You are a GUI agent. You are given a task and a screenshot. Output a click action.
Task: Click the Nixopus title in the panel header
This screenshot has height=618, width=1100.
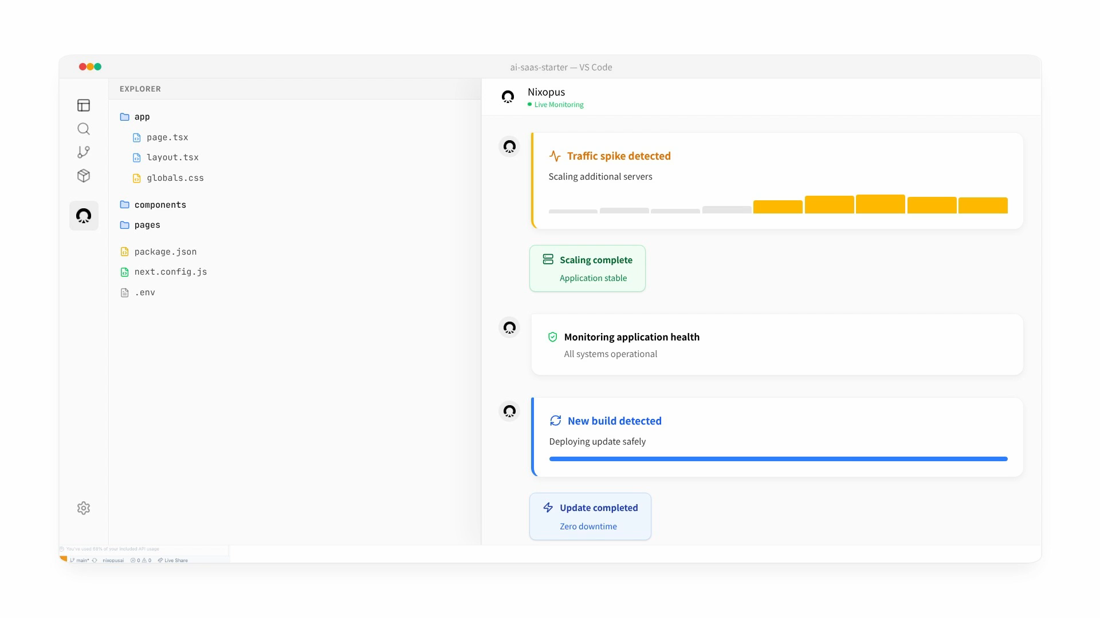coord(546,92)
